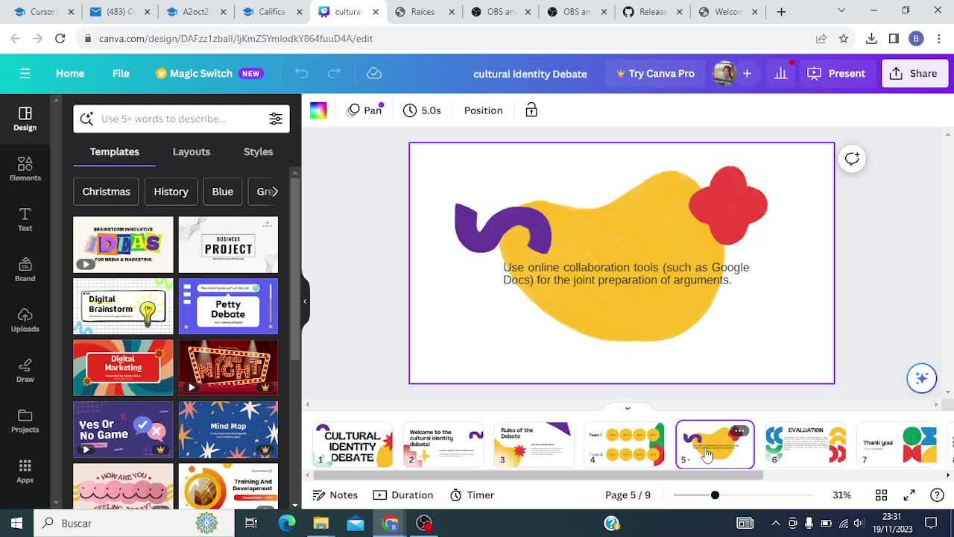Choose the Petty Debate template
954x537 pixels.
tap(228, 307)
